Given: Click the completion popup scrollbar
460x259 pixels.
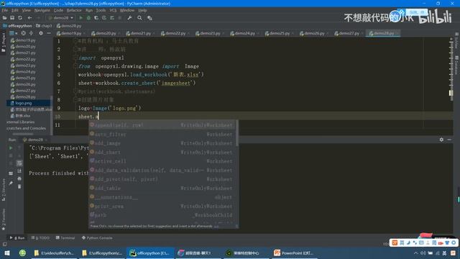Looking at the screenshot, I should [x=236, y=134].
